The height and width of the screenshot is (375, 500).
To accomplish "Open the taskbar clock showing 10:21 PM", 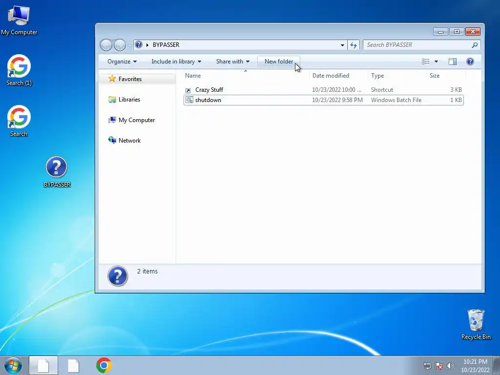I will tap(475, 365).
